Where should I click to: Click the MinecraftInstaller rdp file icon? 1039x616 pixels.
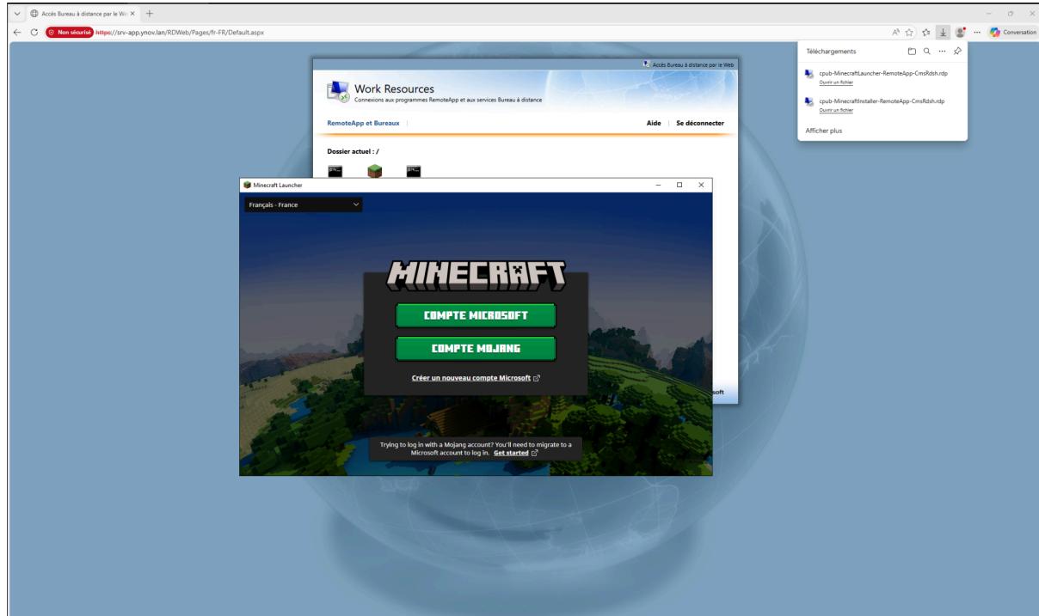click(x=809, y=101)
